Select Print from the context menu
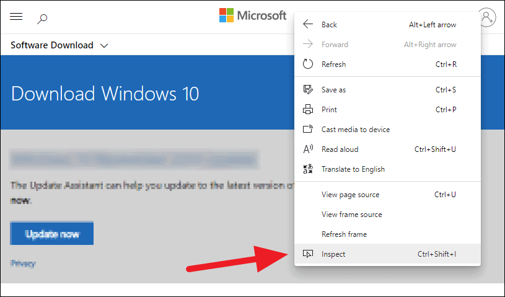Screen dimensions: 505x297 pyautogui.click(x=387, y=110)
